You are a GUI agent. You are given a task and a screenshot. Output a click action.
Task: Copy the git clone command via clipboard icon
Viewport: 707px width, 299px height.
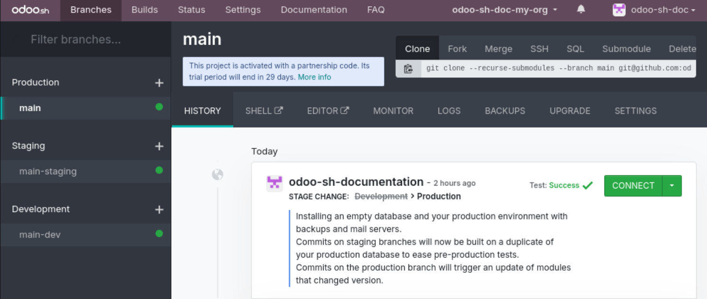pyautogui.click(x=409, y=68)
